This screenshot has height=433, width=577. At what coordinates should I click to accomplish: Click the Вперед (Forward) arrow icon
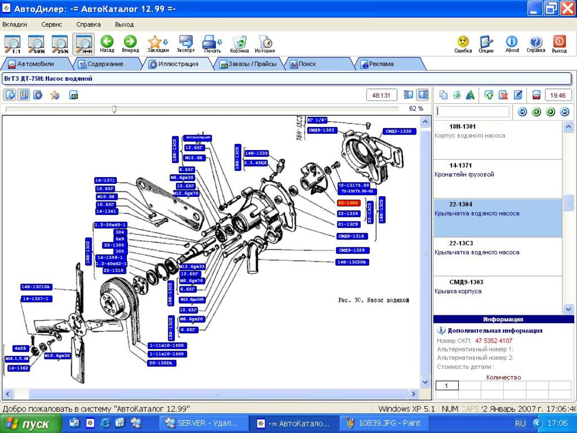pyautogui.click(x=130, y=41)
